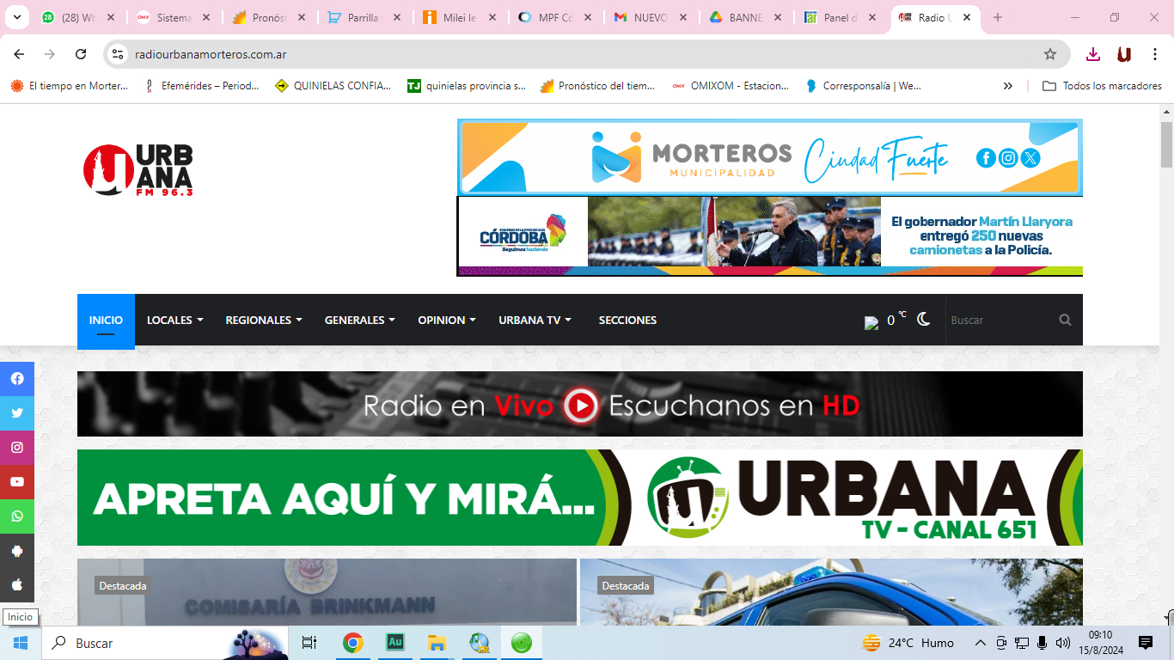Go to INICIO in the navbar

click(x=106, y=320)
